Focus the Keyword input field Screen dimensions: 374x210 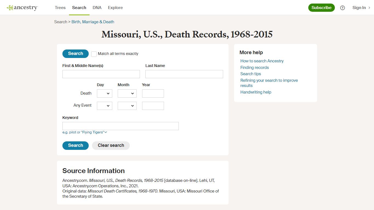pyautogui.click(x=120, y=126)
